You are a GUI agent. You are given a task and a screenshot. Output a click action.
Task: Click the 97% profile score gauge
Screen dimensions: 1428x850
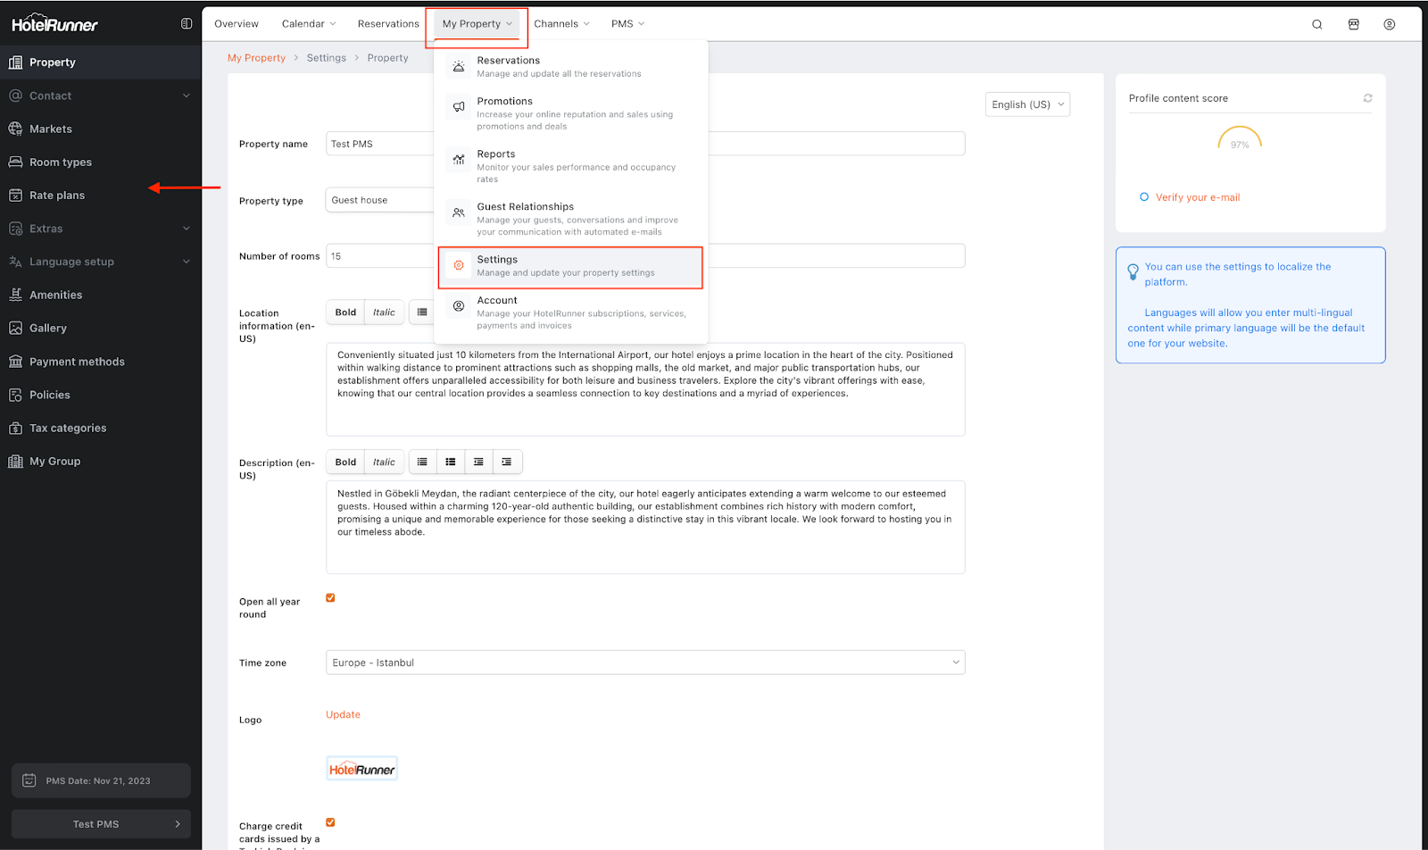tap(1240, 140)
